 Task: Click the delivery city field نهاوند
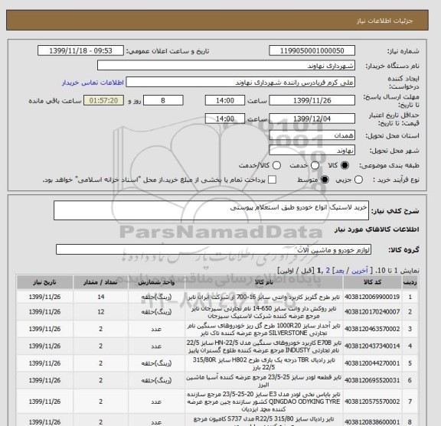tap(312, 151)
